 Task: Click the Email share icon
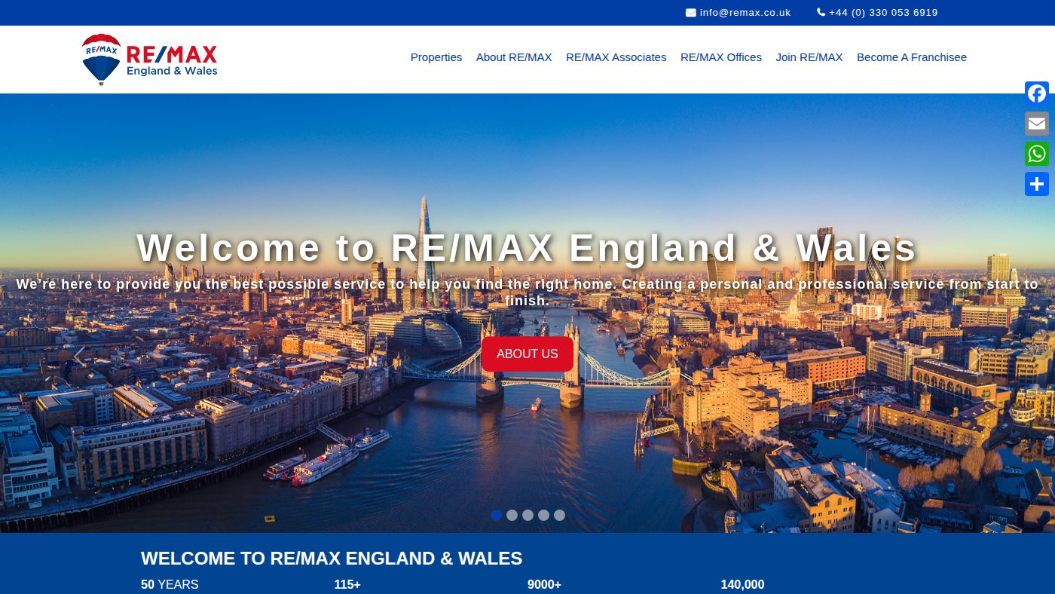[x=1037, y=124]
